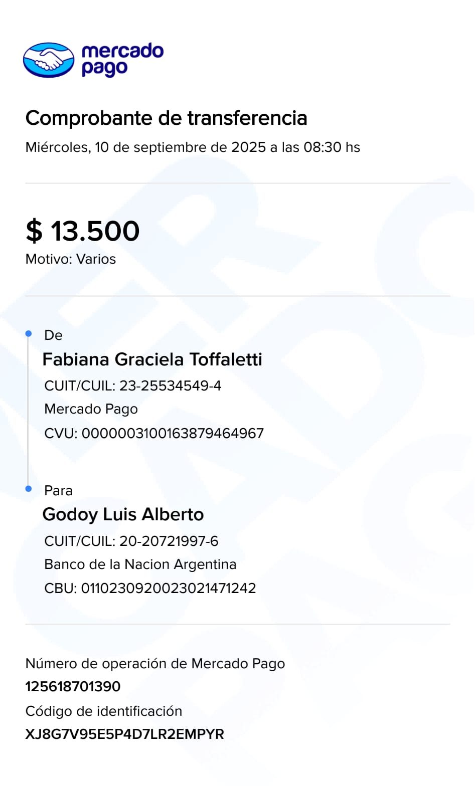Select the Comprobante de transferencia heading
Screen dimensions: 475x788
[166, 118]
